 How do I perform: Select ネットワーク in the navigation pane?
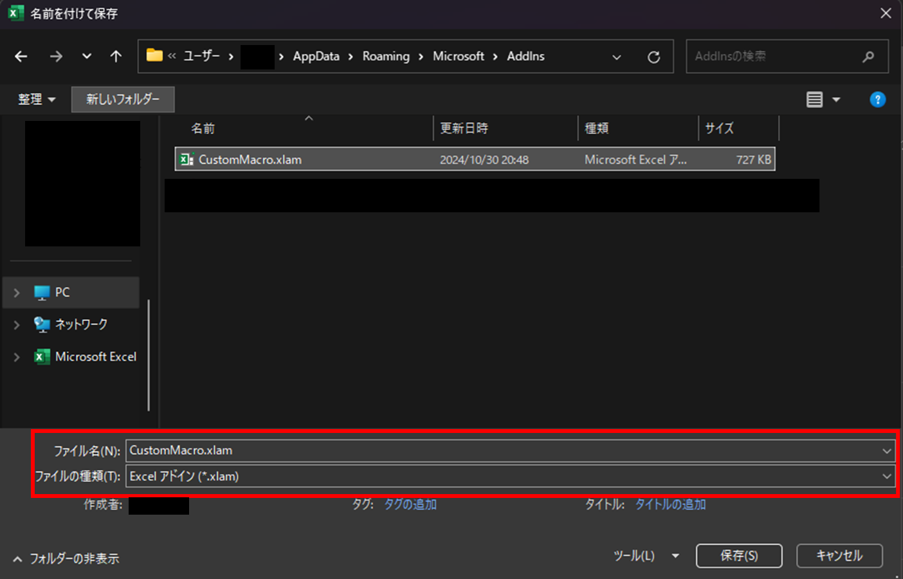(81, 325)
